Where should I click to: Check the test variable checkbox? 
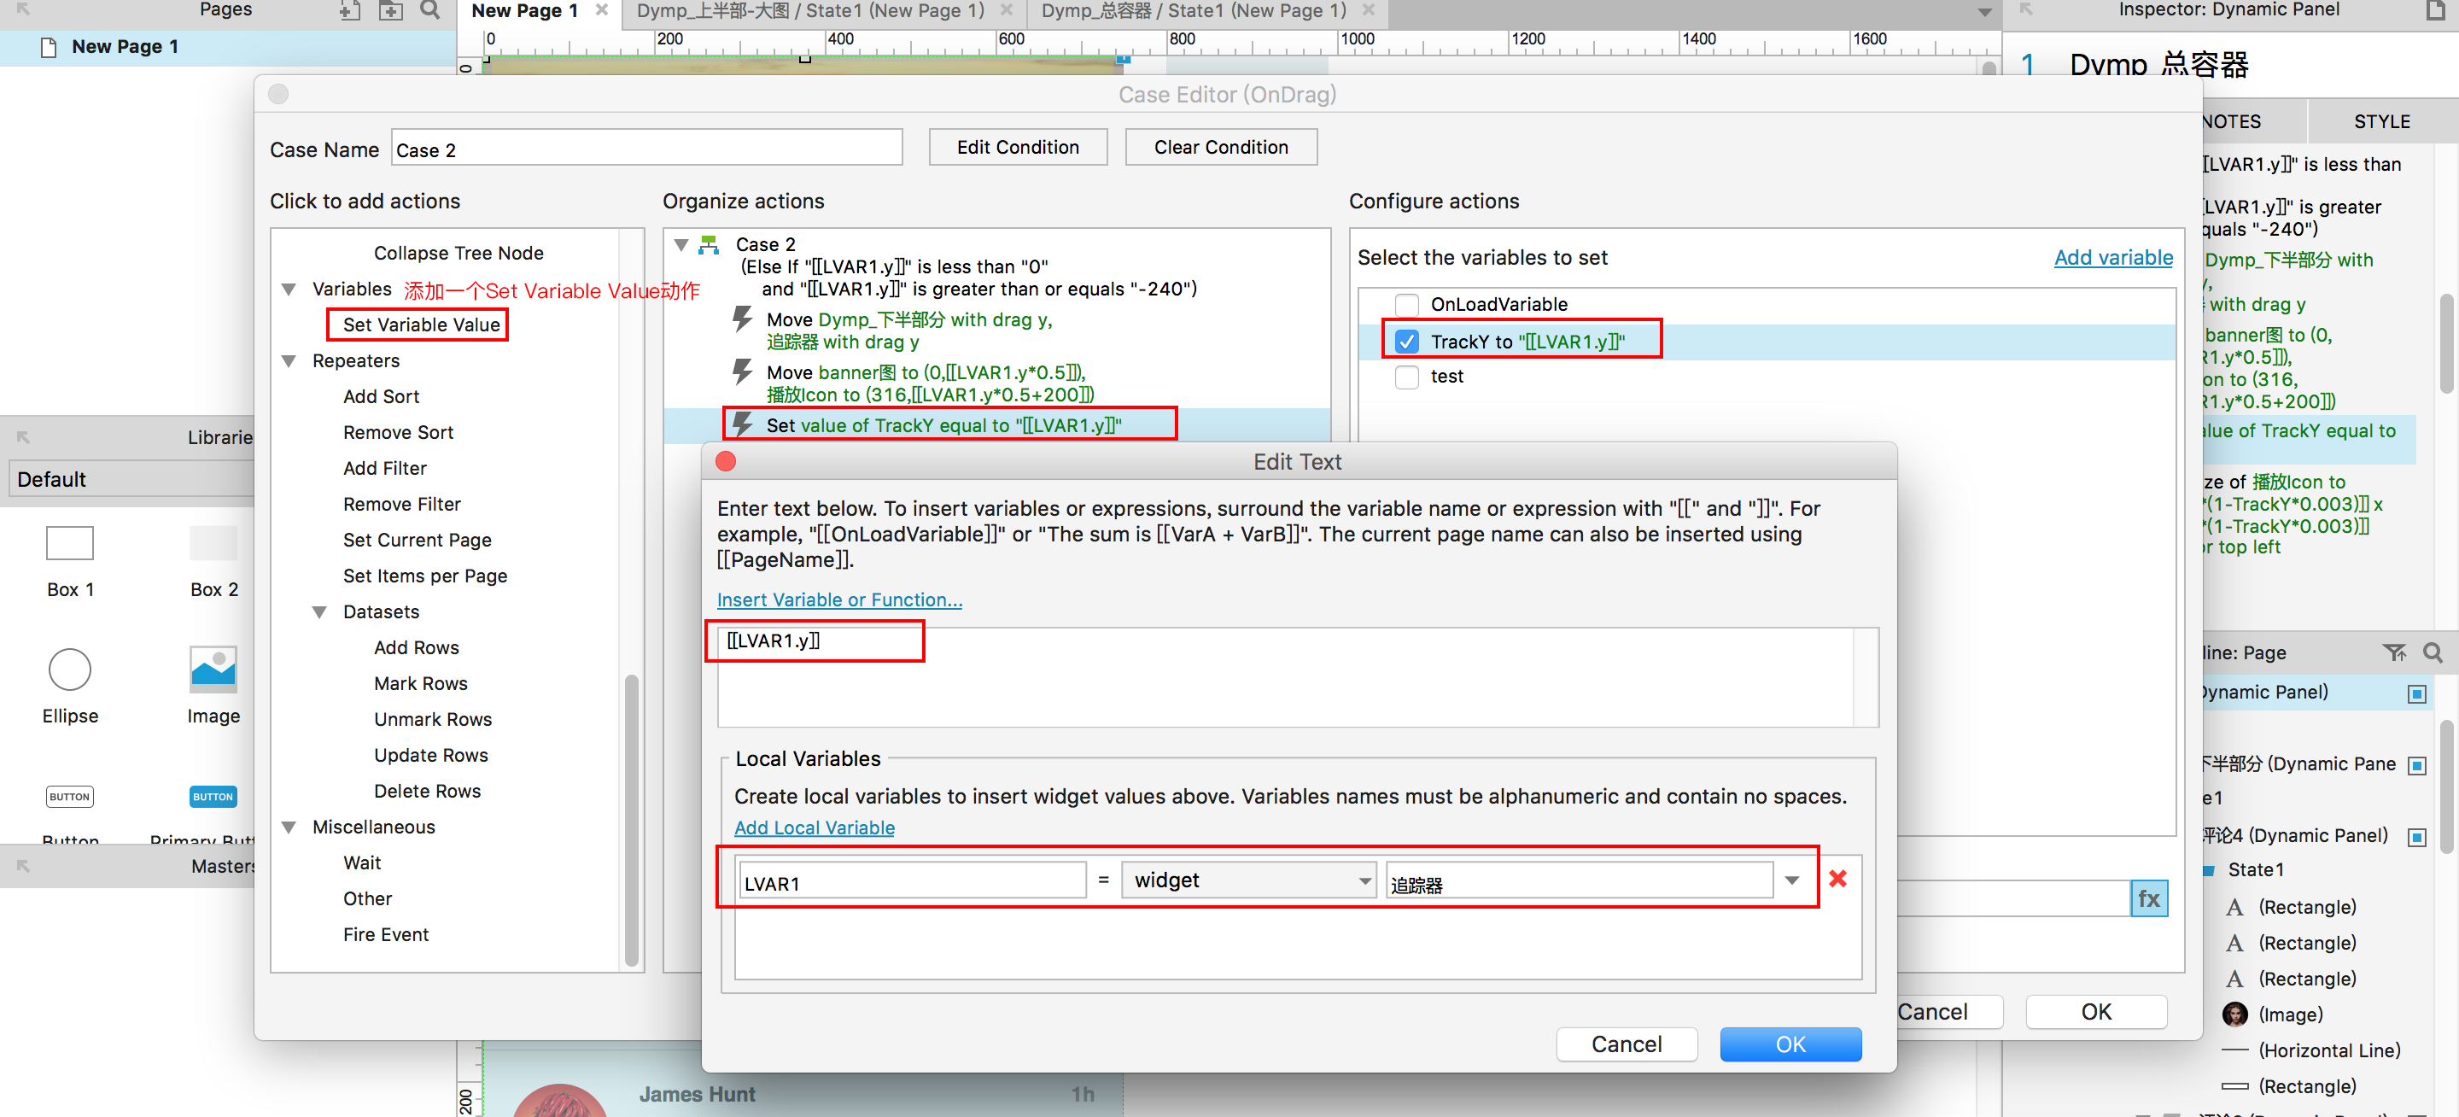point(1406,376)
